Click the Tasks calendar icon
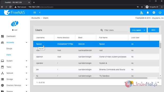164x92 pixels. (x=2, y=67)
